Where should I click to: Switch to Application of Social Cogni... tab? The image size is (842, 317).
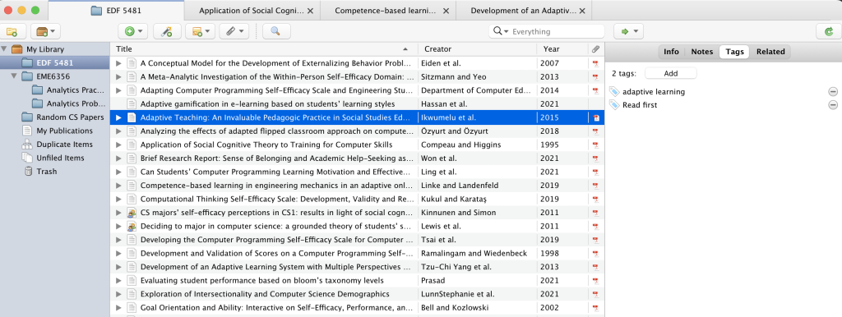tap(252, 11)
